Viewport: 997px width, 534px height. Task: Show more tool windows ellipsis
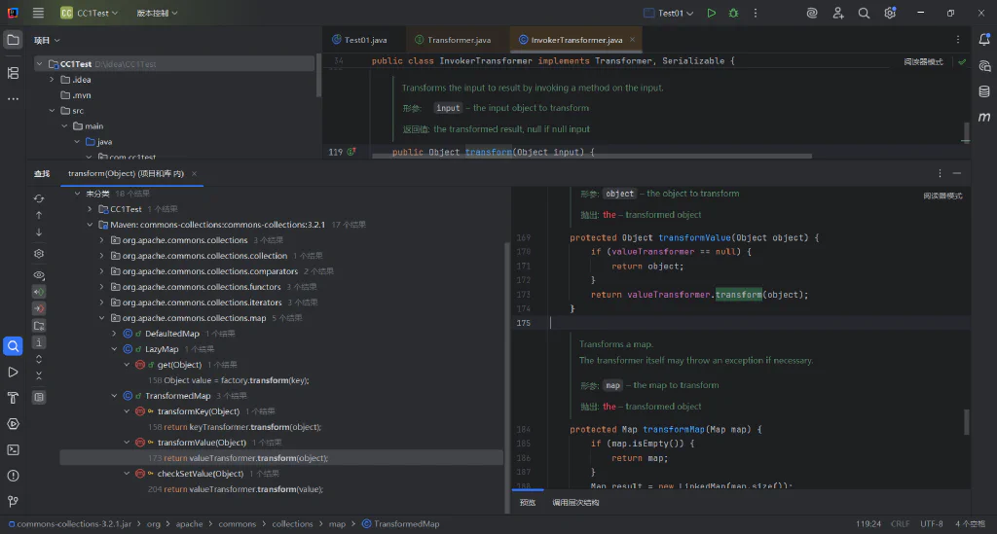[x=13, y=99]
